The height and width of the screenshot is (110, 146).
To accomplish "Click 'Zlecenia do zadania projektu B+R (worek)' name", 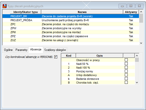I will 67,16.
